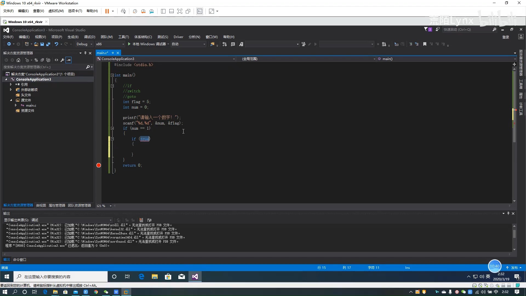This screenshot has width=526, height=296.
Task: Switch to 命令窗口 command window tab
Action: click(20, 260)
